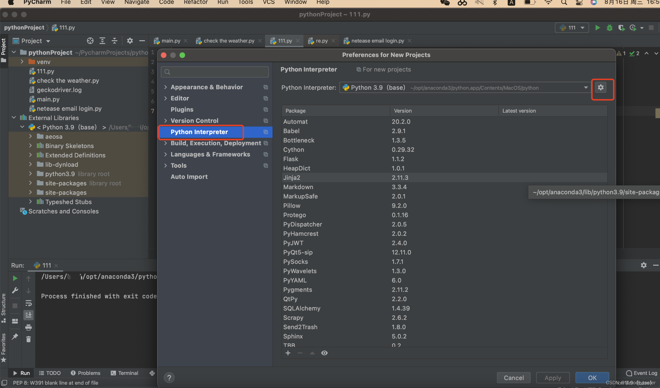Click locate file target icon in Project panel
Screen dimensions: 660x388
[90, 41]
